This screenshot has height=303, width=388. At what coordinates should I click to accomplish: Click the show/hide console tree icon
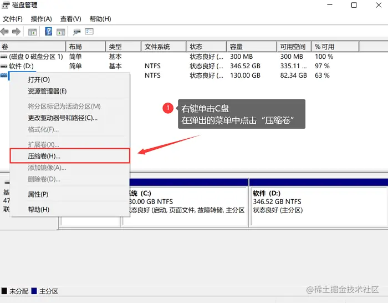coord(32,32)
